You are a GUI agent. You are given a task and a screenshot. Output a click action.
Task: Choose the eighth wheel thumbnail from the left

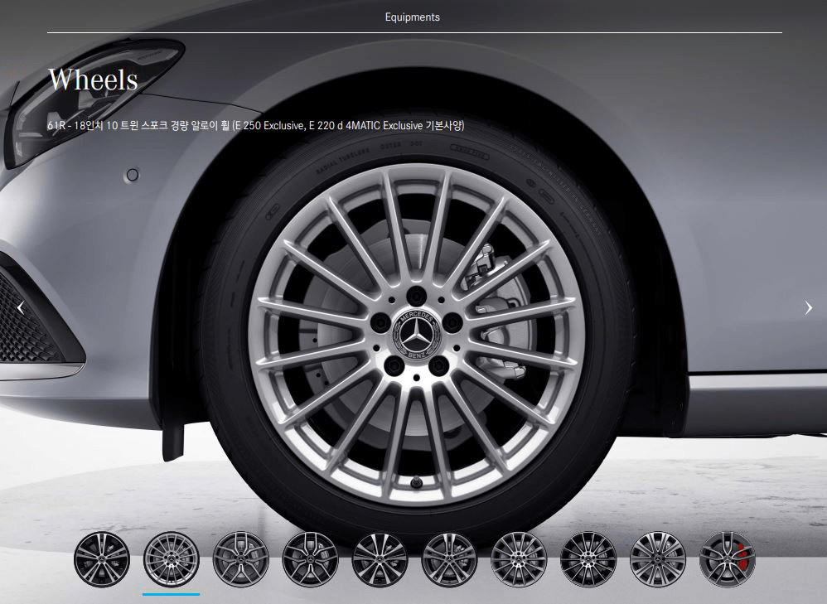click(588, 559)
